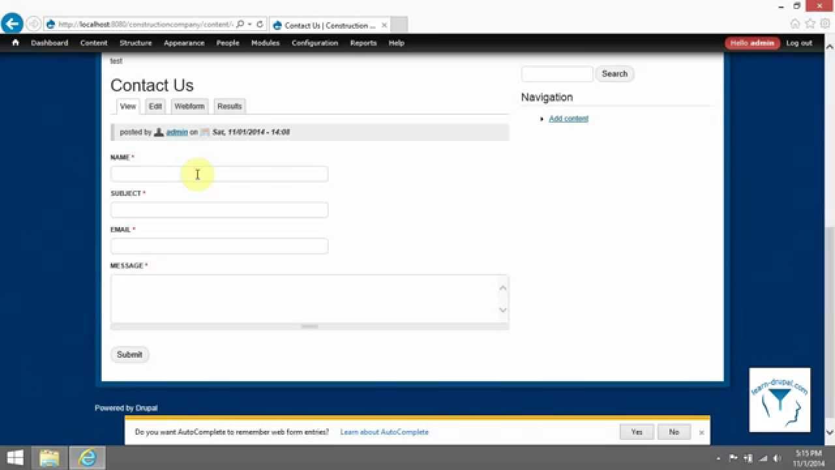Select the Edit tab
Image resolution: width=835 pixels, height=470 pixels.
coord(155,106)
